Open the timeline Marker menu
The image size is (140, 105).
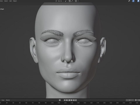[8, 100]
